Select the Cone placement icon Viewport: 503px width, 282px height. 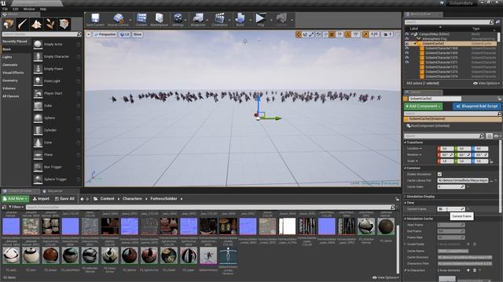pos(38,143)
